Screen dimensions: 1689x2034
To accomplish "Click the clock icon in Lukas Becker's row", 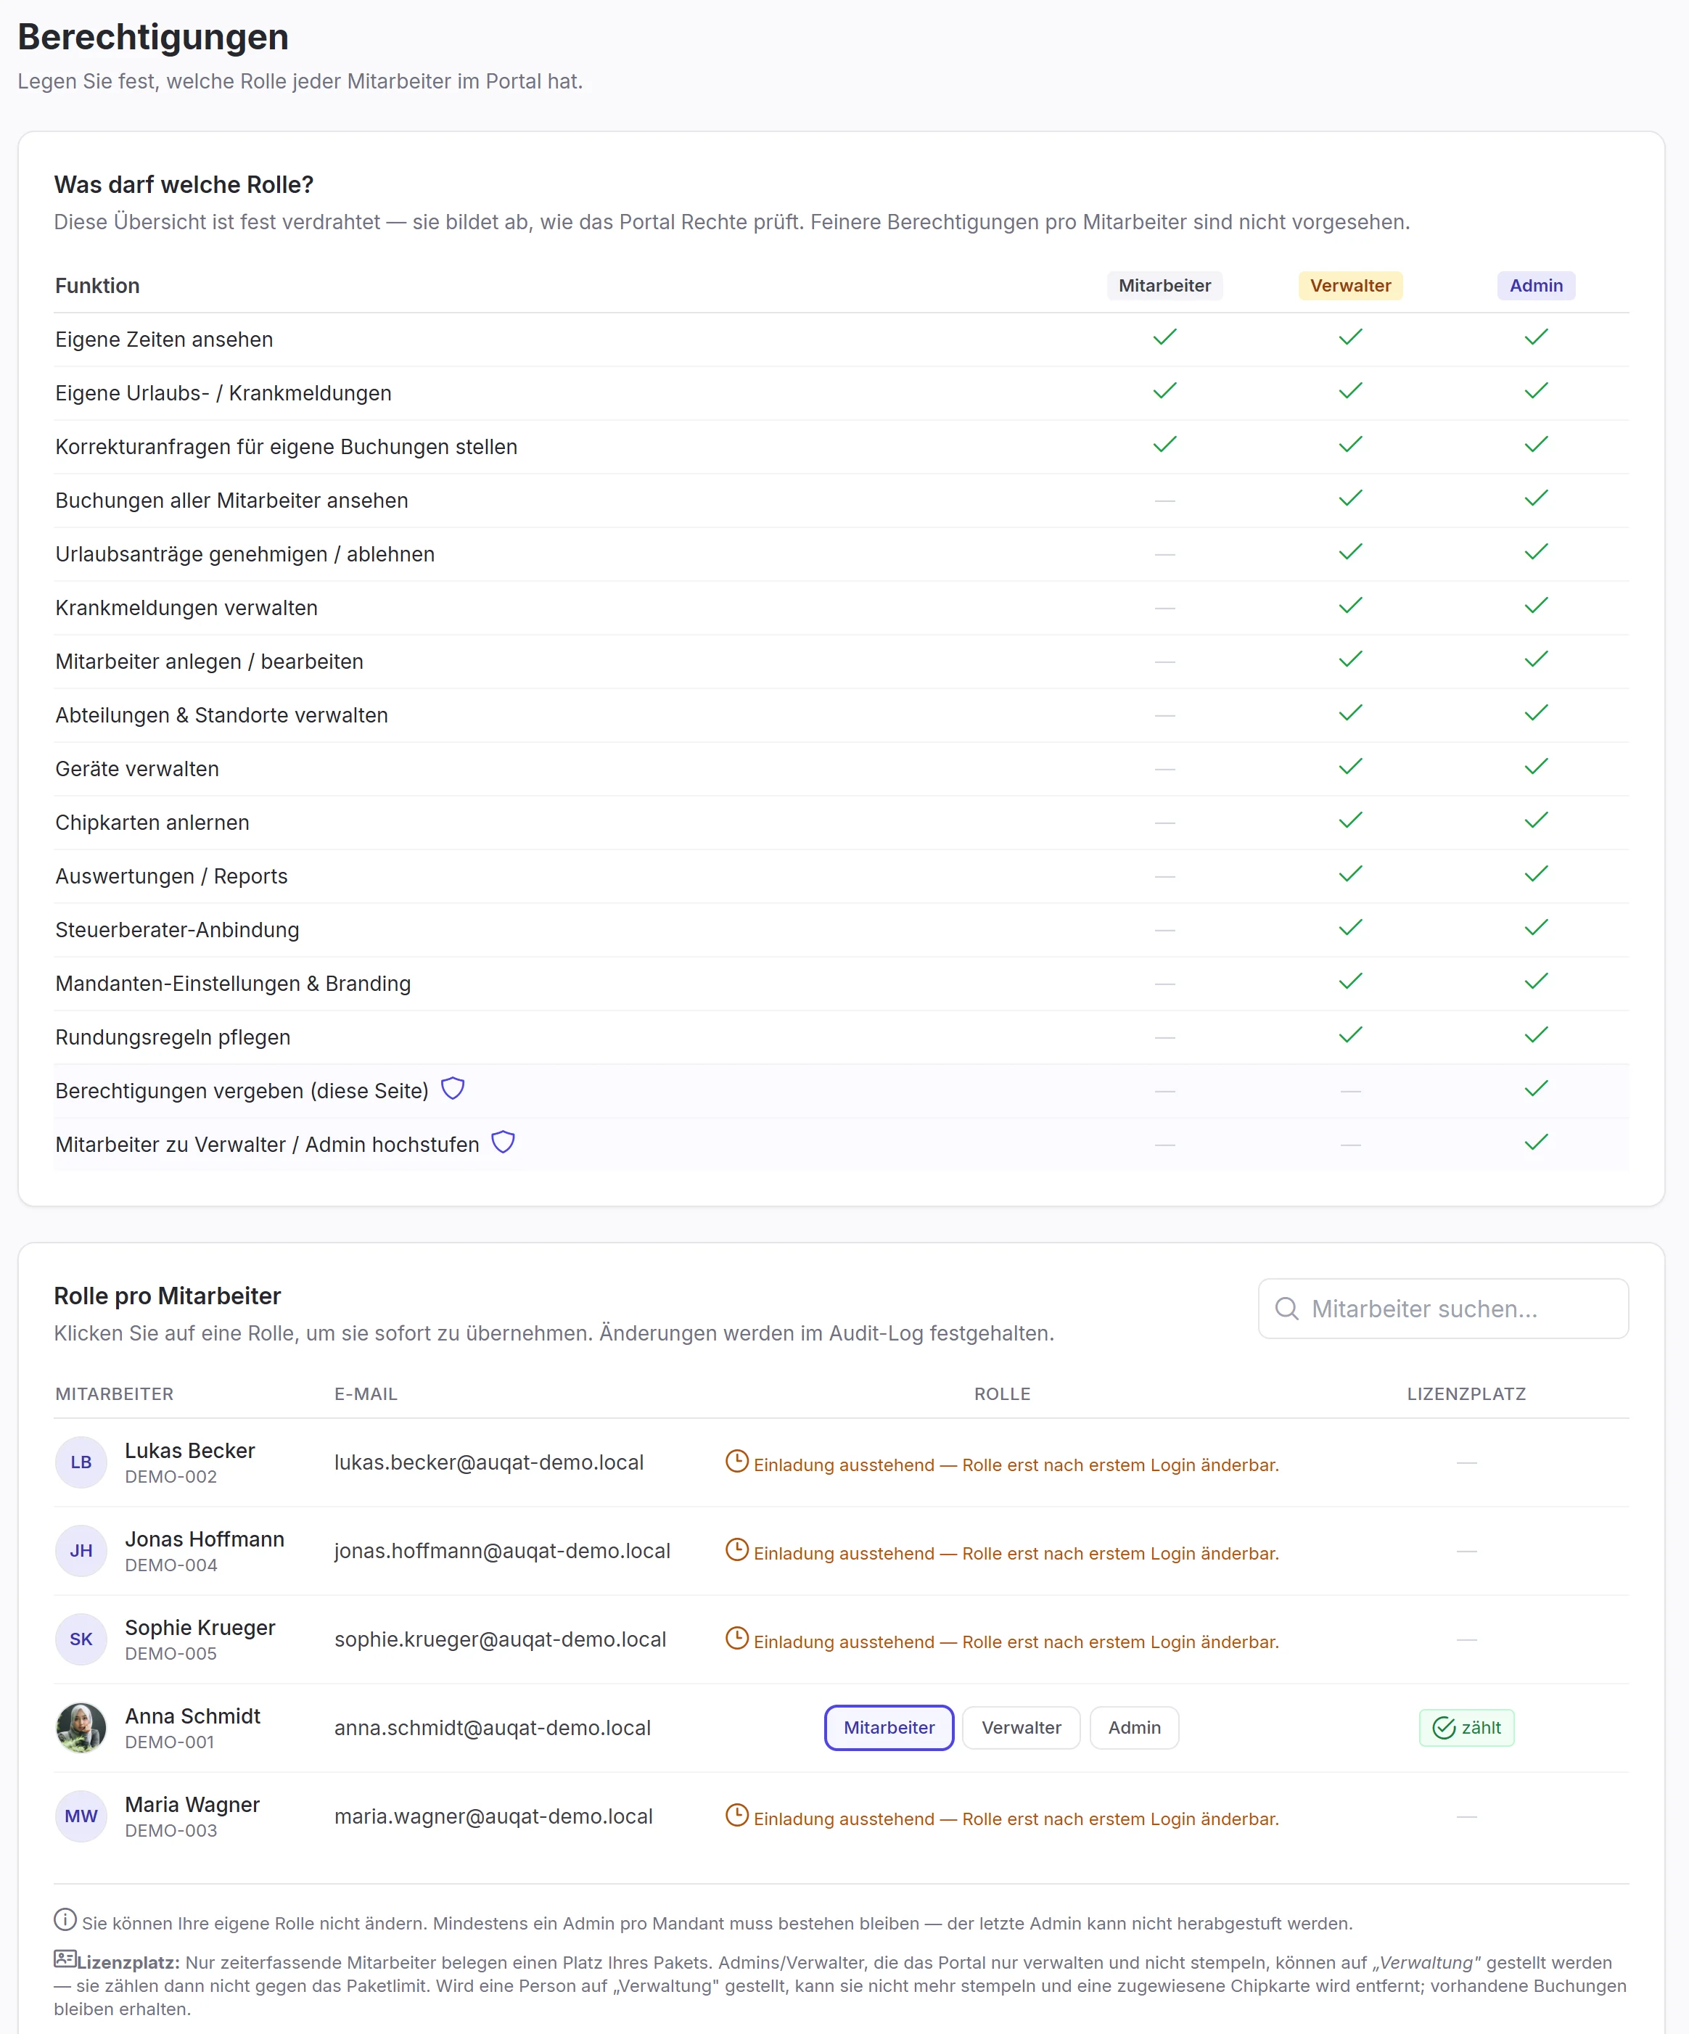I will pyautogui.click(x=737, y=1462).
